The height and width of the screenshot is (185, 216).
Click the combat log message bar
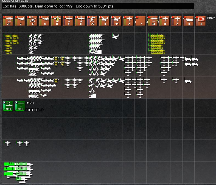click(x=98, y=6)
